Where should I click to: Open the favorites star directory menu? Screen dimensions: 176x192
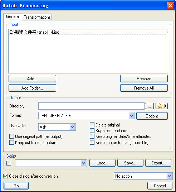(162, 106)
